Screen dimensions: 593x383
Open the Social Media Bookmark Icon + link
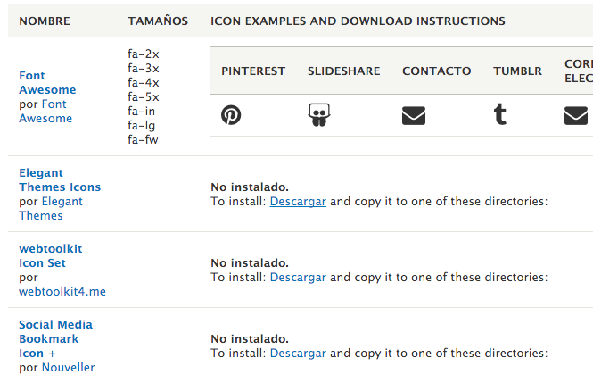tap(55, 338)
